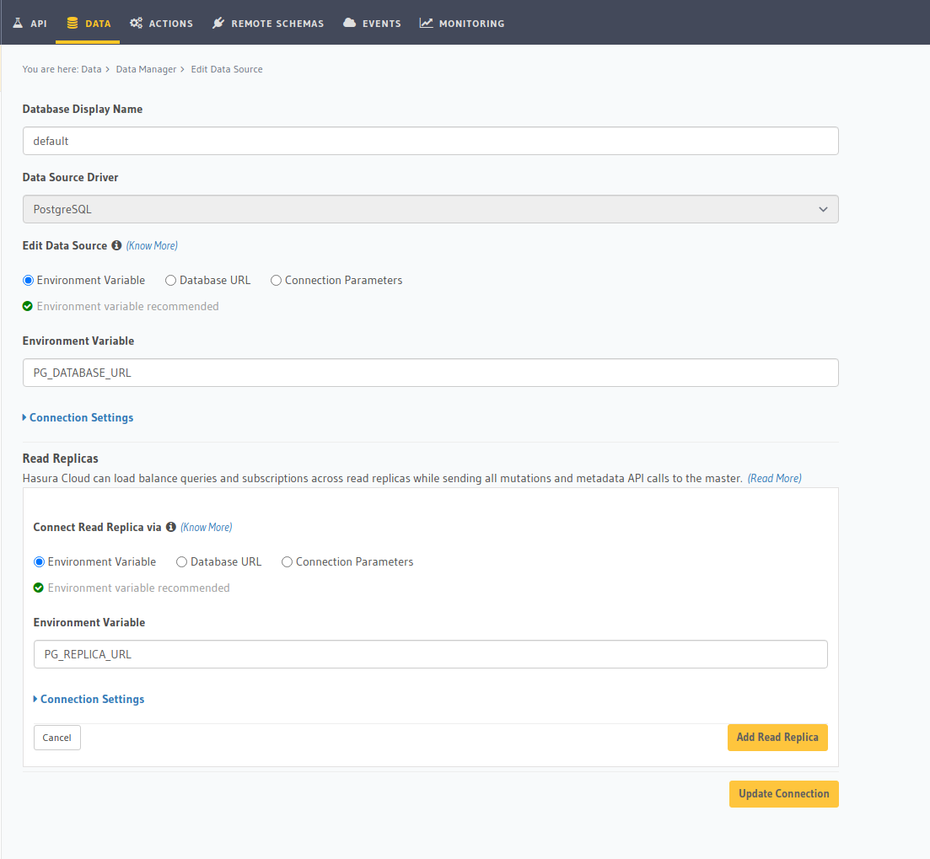Screen dimensions: 930x859
Task: Click the info icon beside Edit Data Source
Action: (x=115, y=245)
